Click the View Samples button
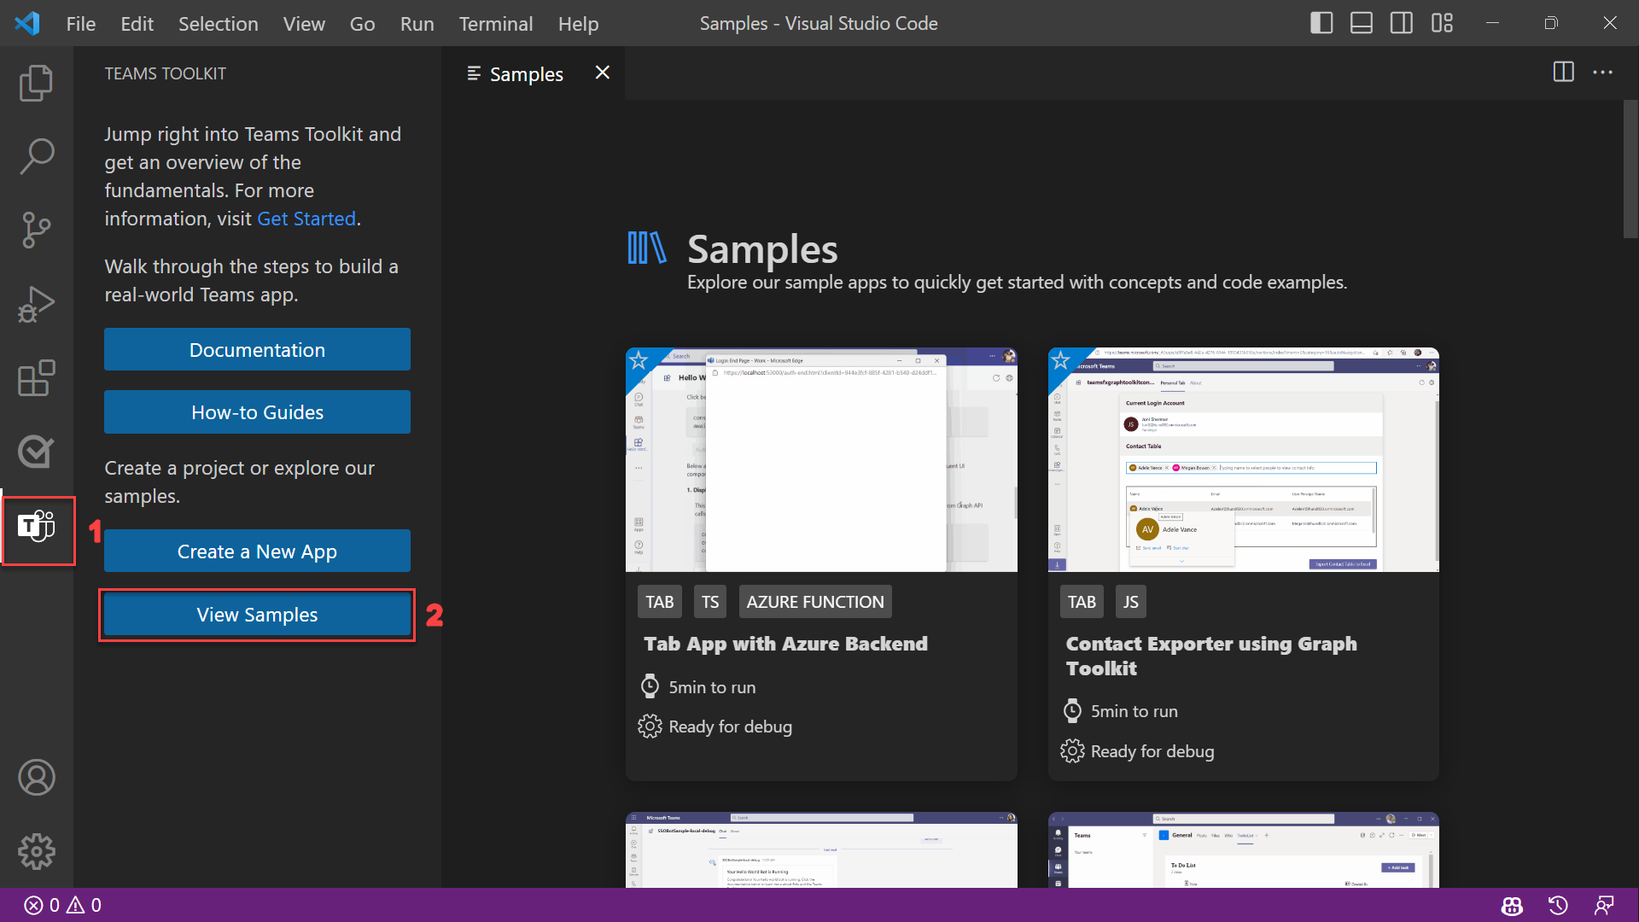The image size is (1639, 922). point(257,614)
